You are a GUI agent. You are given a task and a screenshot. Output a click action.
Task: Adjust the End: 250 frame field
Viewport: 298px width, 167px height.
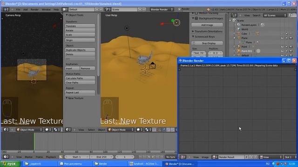[102, 157]
